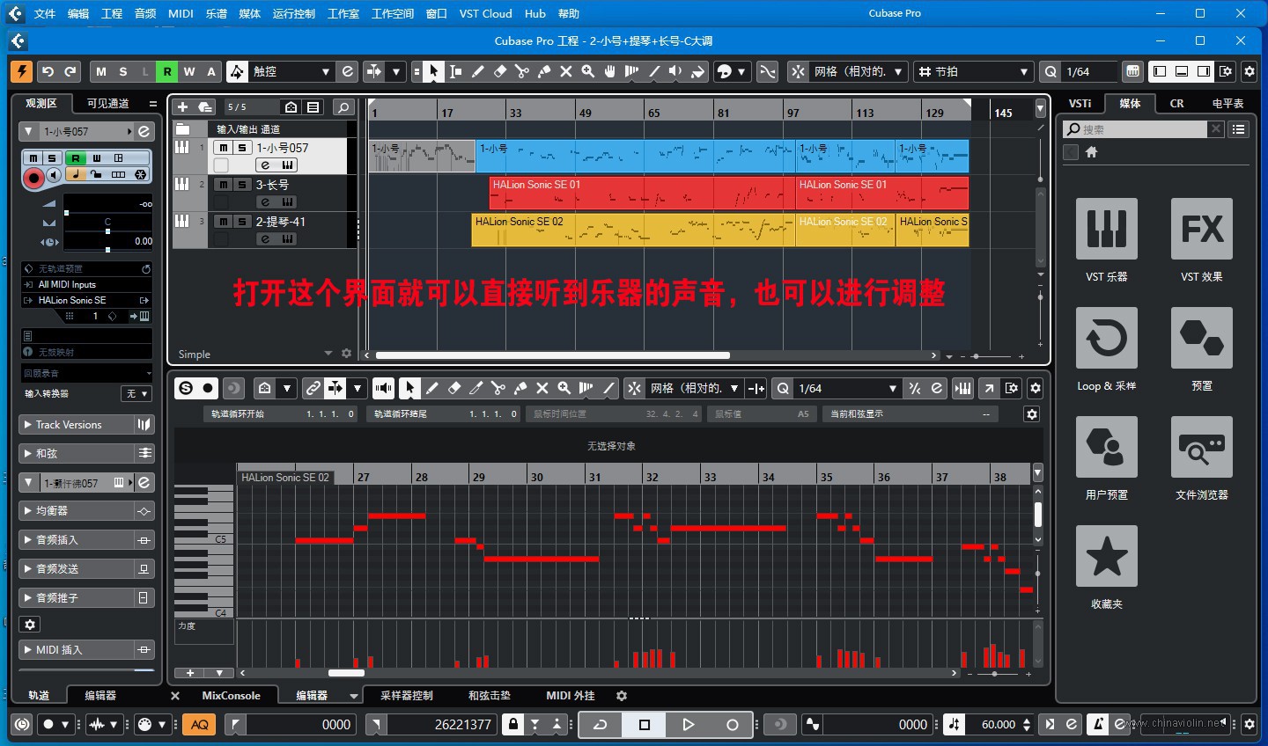Switch to the MixConsole tab
Viewport: 1268px width, 746px height.
coord(231,695)
